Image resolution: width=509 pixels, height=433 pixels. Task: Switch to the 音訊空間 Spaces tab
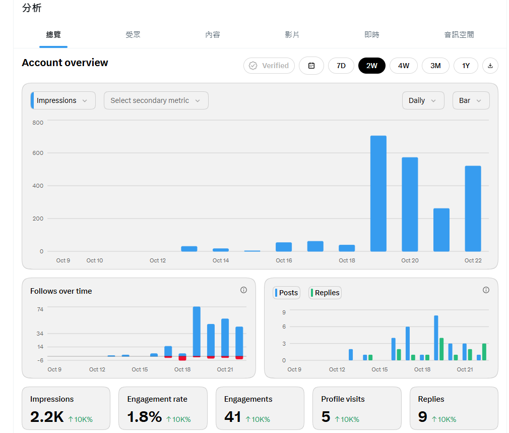point(459,35)
